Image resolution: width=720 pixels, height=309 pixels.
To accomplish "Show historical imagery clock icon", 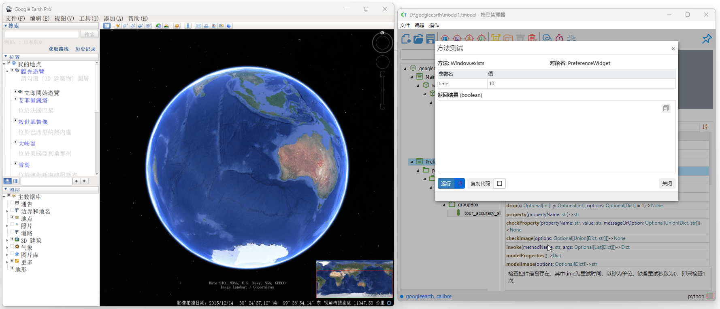I will [159, 26].
